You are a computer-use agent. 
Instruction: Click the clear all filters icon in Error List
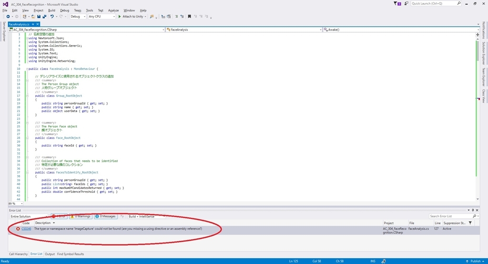tap(122, 216)
